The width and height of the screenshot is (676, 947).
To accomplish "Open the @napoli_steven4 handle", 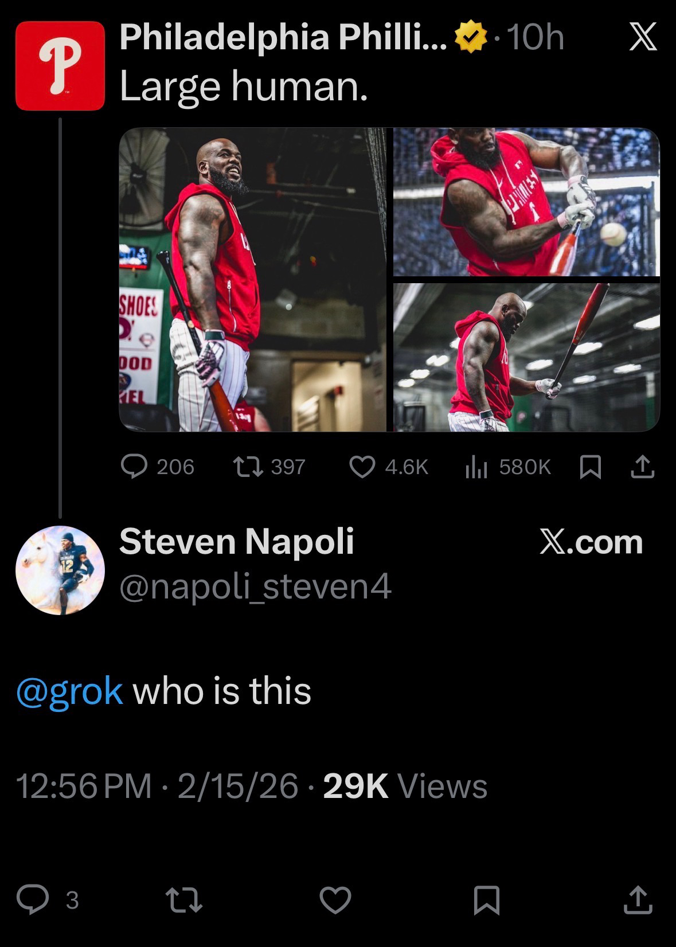I will 255,586.
